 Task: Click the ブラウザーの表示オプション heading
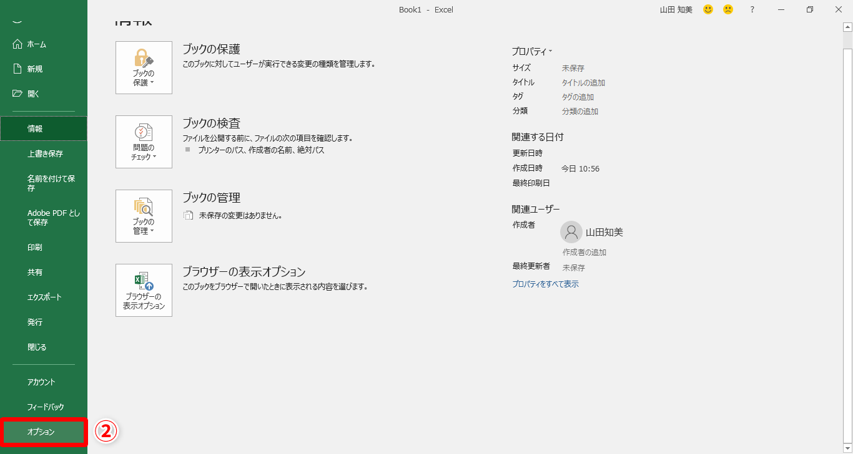(x=244, y=272)
